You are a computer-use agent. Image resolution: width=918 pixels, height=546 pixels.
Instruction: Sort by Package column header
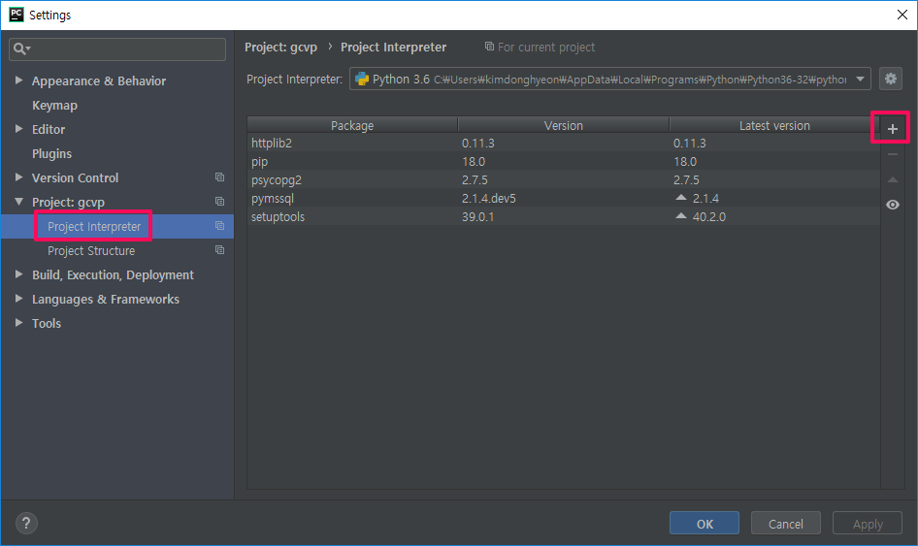point(352,125)
